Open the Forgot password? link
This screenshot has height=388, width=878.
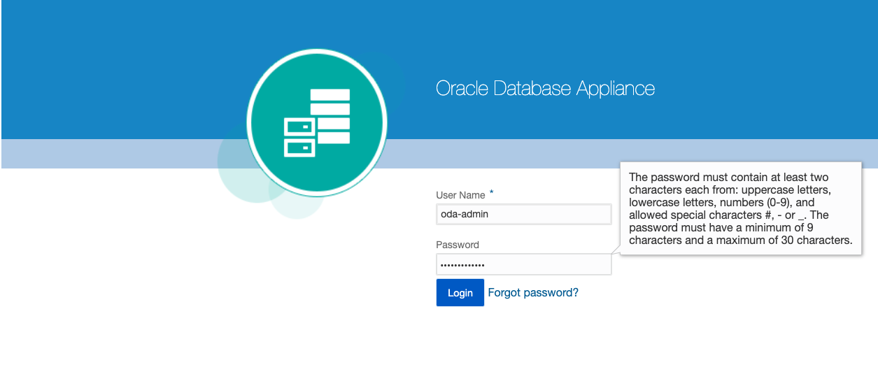pos(533,293)
